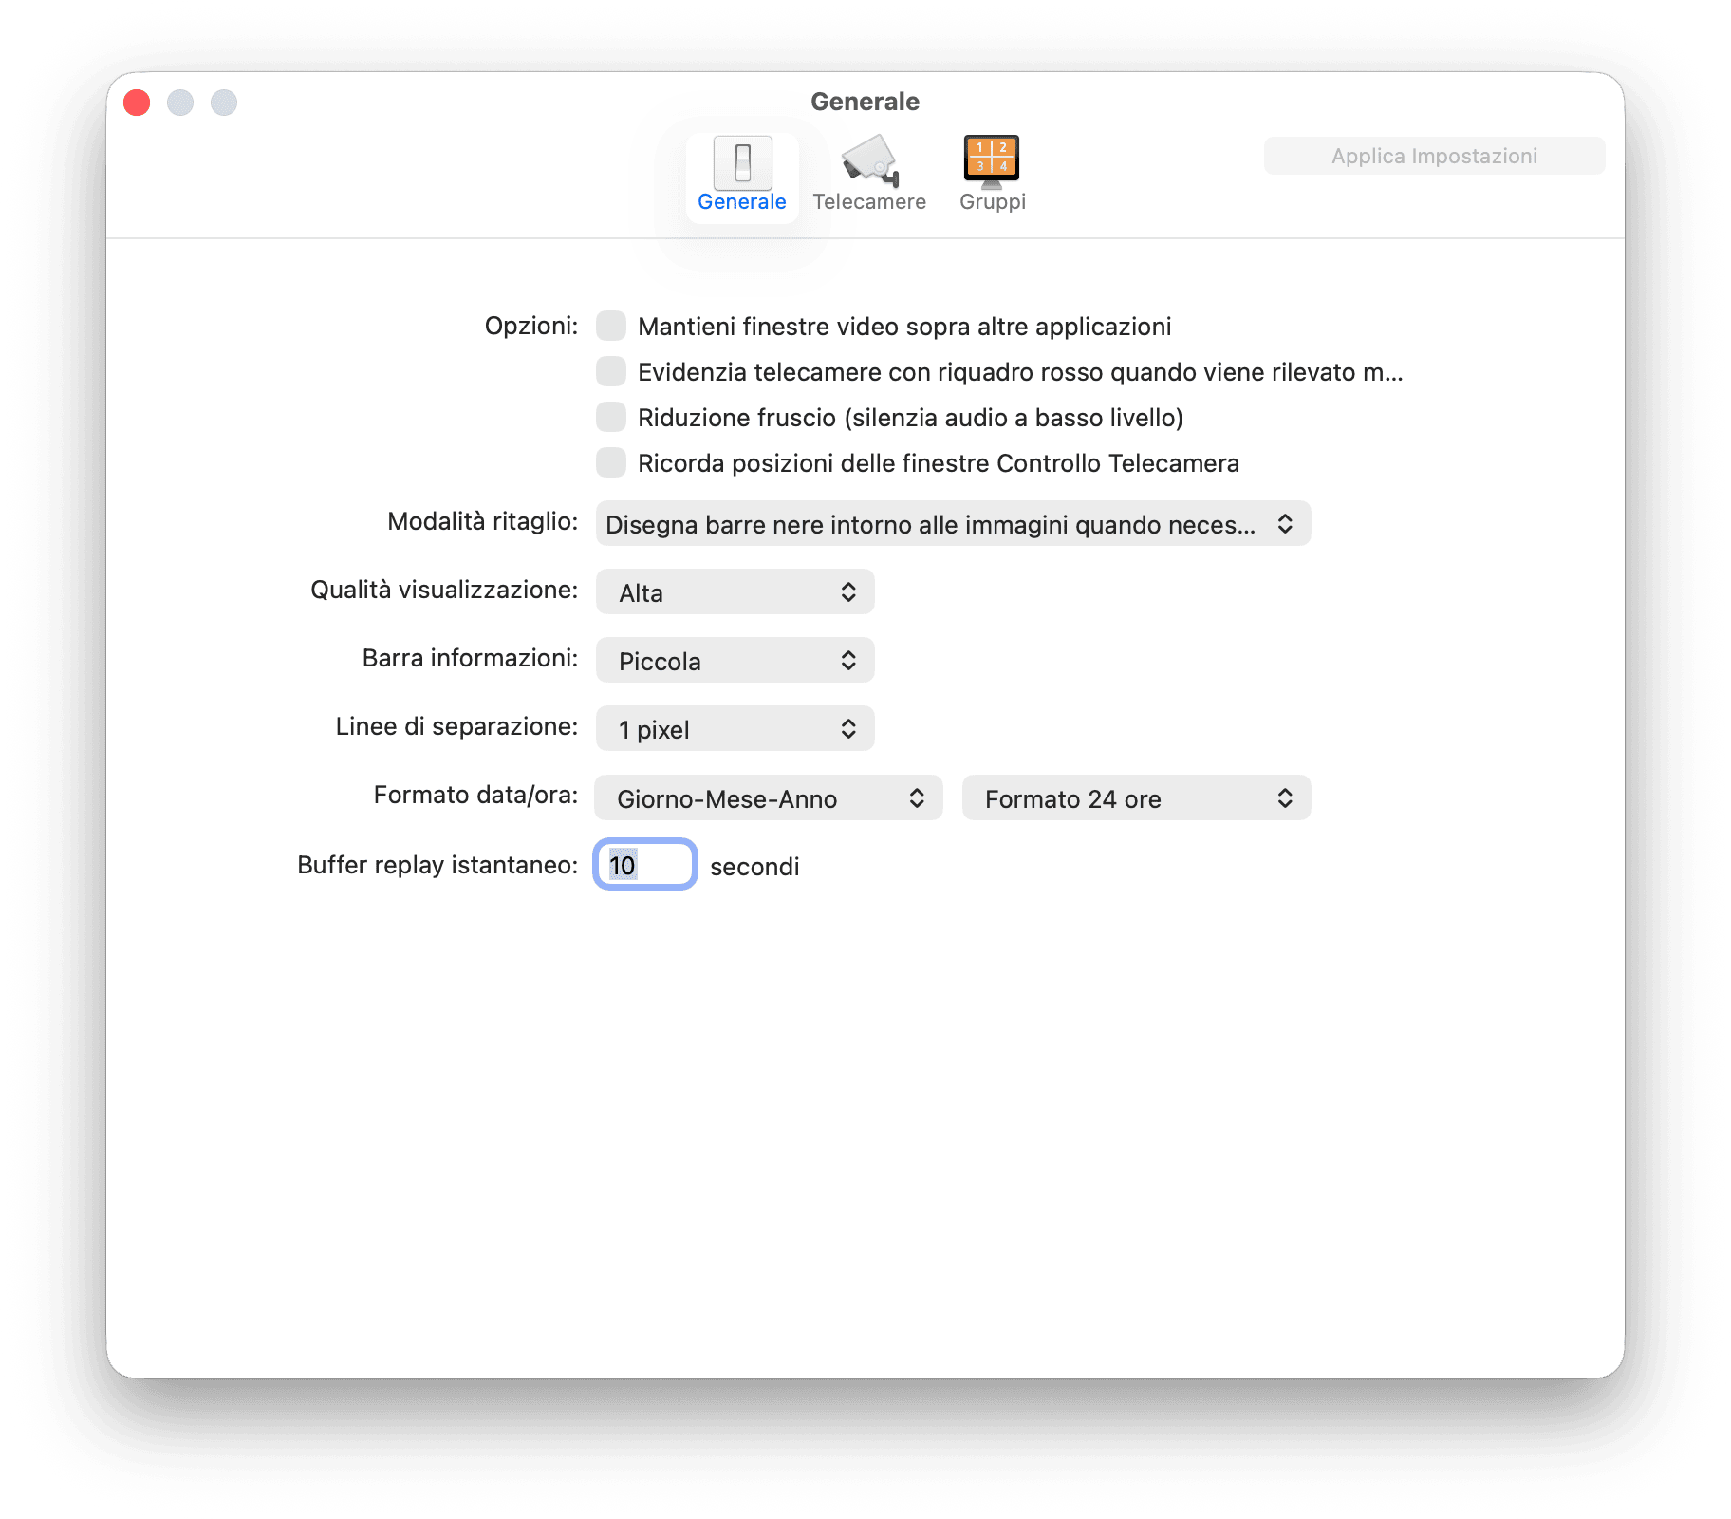Screen dimensions: 1731x1519
Task: Open Qualità visualizzazione dropdown set to Alta
Action: coord(735,592)
